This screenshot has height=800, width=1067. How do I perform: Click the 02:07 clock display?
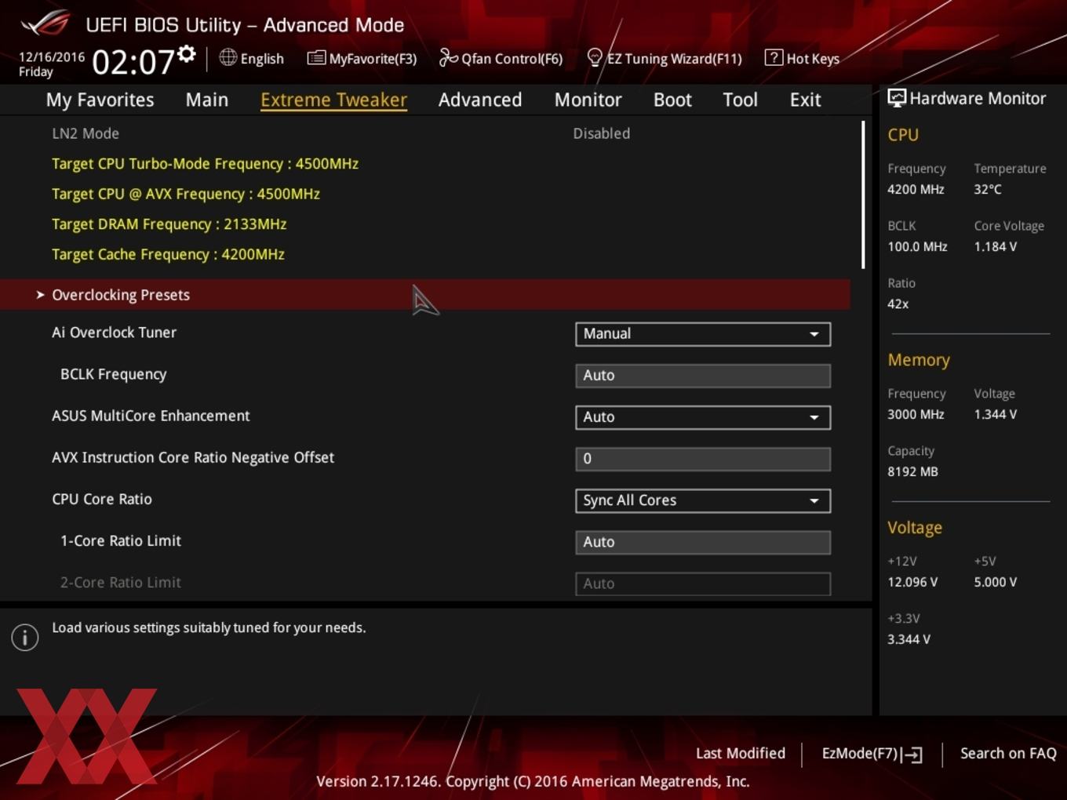(x=133, y=61)
